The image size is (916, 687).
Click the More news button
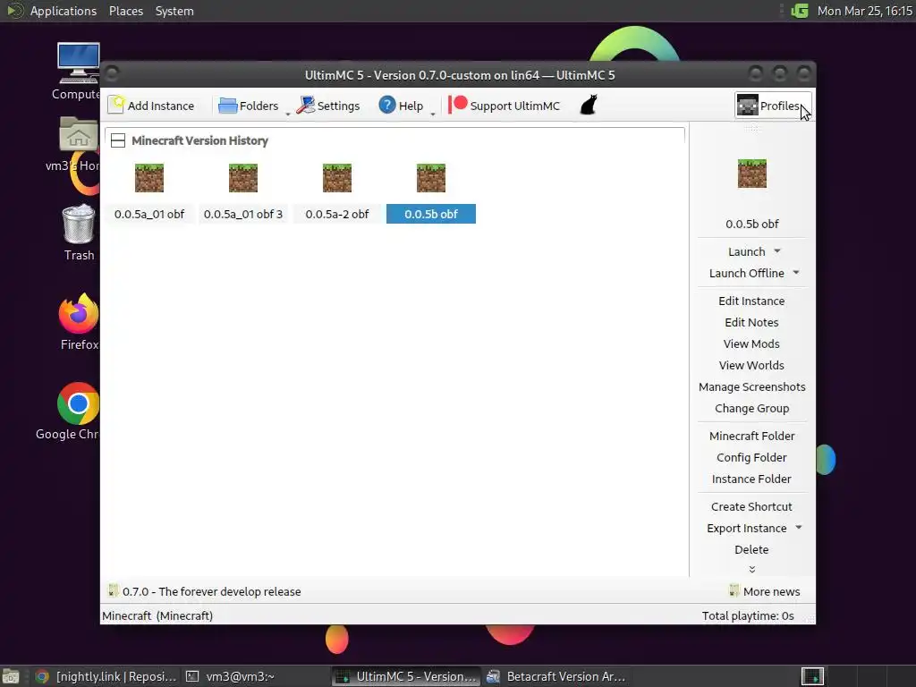(765, 592)
